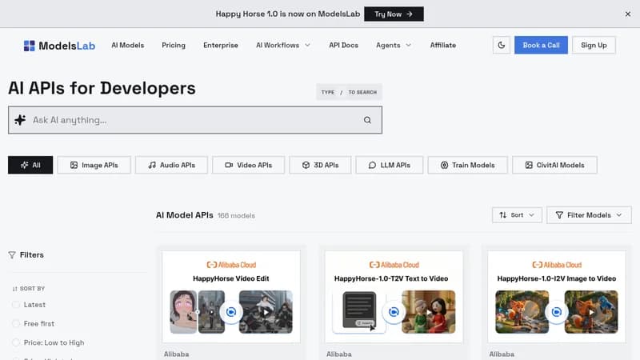Play HappyHorse I2V output video preview
The height and width of the screenshot is (360, 640).
[591, 312]
